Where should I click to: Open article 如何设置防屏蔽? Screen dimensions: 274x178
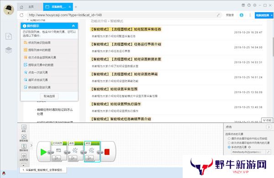(124, 74)
